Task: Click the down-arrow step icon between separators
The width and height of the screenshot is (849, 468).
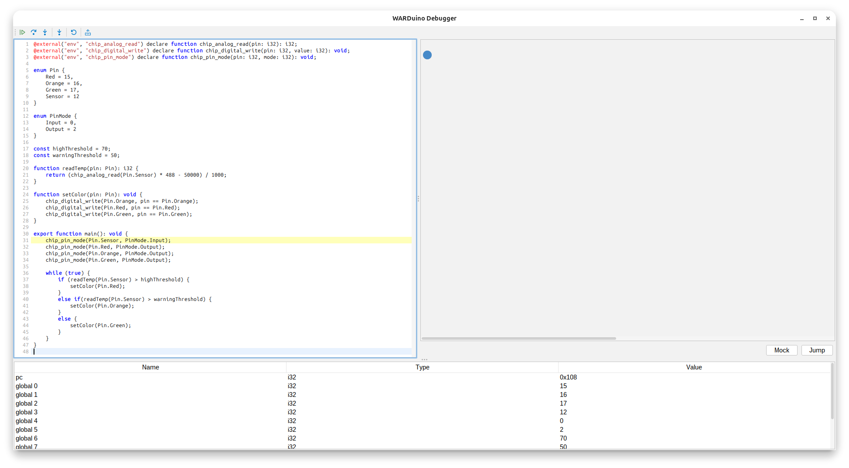Action: coord(59,32)
